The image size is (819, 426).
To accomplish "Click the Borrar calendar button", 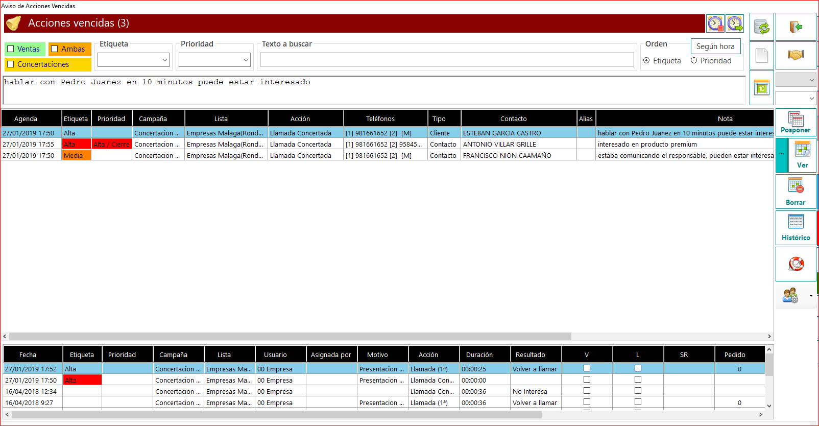I will pyautogui.click(x=796, y=191).
